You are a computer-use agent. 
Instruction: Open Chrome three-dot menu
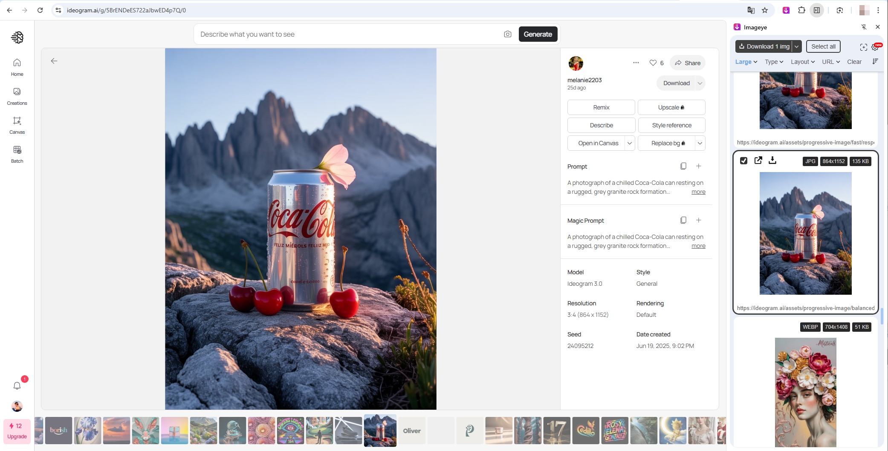coord(878,10)
